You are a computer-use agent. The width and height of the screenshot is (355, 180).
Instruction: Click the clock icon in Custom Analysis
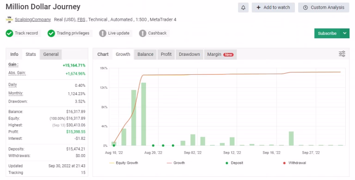306,7
